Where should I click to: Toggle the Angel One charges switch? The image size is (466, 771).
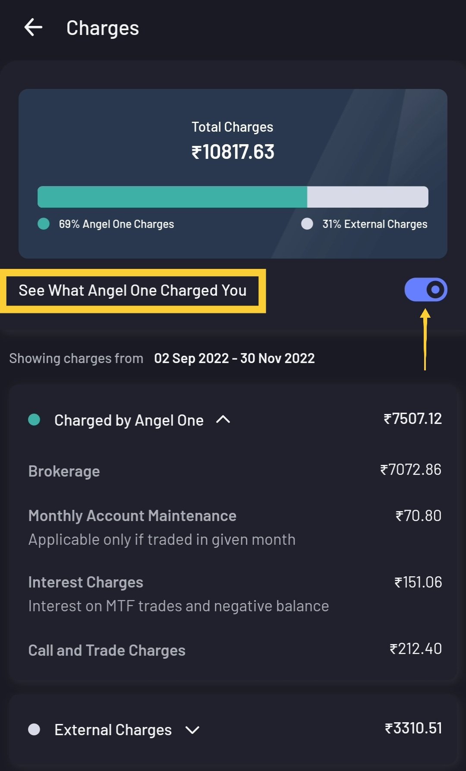pyautogui.click(x=425, y=290)
